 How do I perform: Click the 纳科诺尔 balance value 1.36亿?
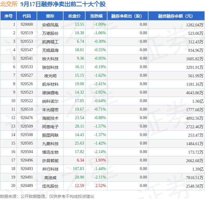tap(198, 101)
